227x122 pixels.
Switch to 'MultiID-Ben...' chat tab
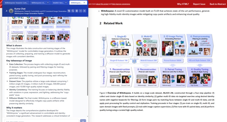tap(58, 3)
